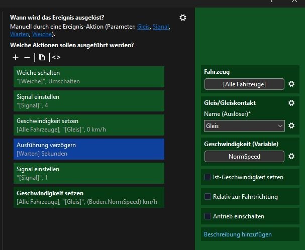Viewport: 305px width, 250px height.
Task: Open the event trigger settings gear
Action: [183, 18]
